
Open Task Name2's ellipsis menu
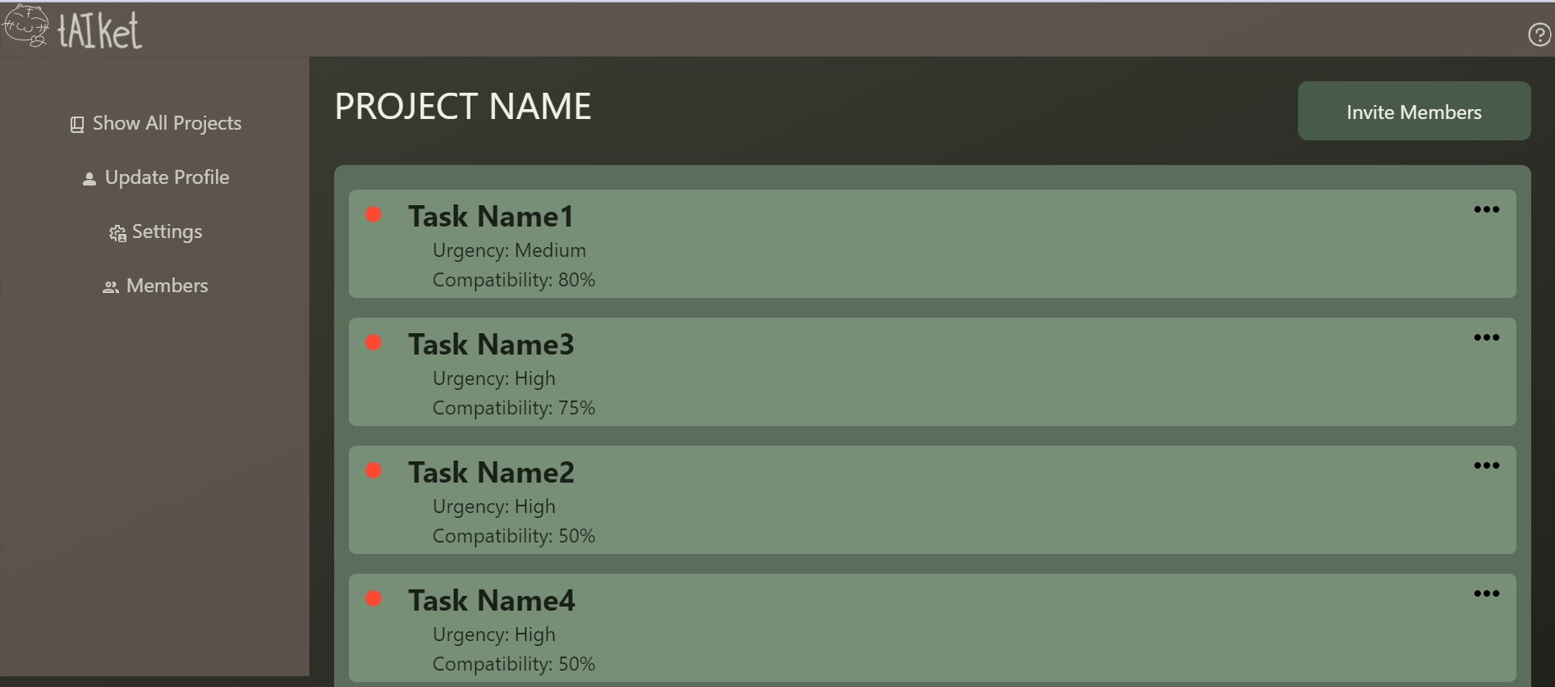pyautogui.click(x=1487, y=465)
